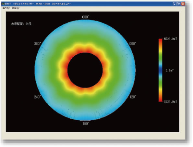The image size is (193, 147).
Task: Close the magnet analyzer window
Action: (x=183, y=4)
